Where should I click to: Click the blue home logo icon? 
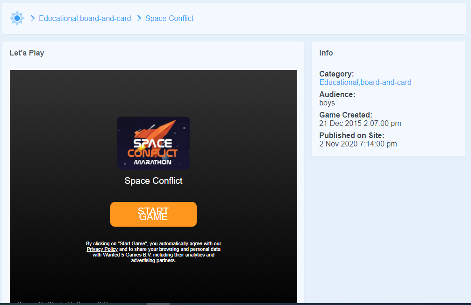[17, 18]
